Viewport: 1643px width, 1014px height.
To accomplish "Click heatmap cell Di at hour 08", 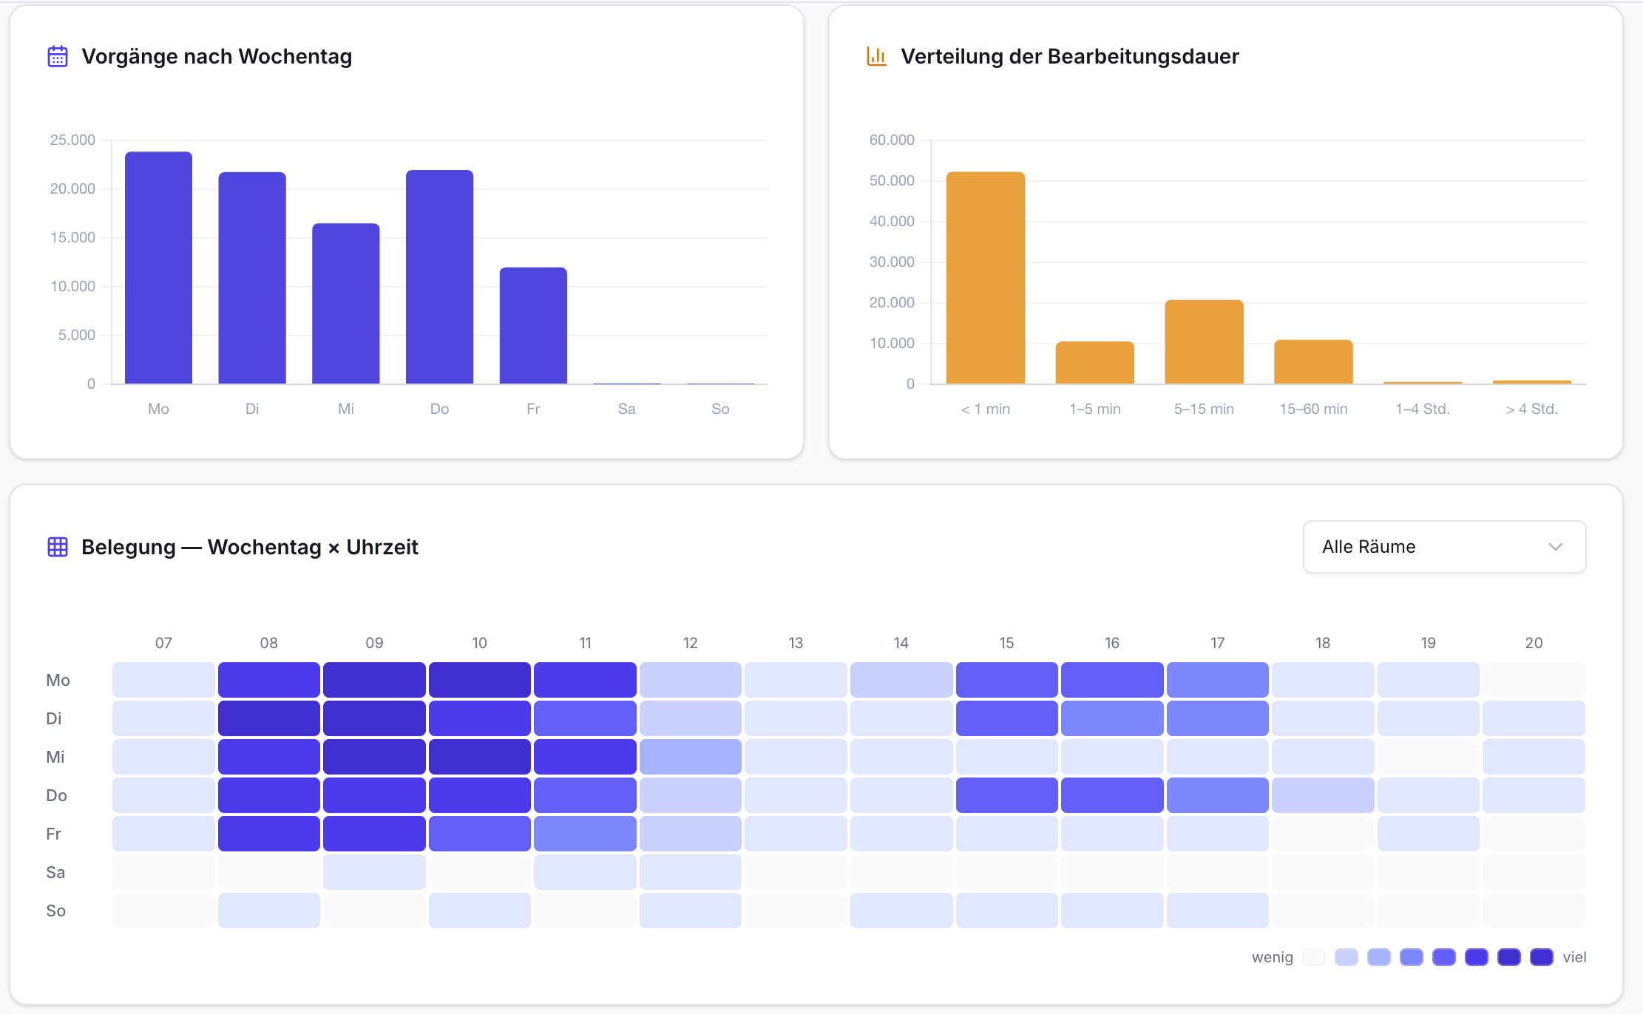I will tap(269, 718).
